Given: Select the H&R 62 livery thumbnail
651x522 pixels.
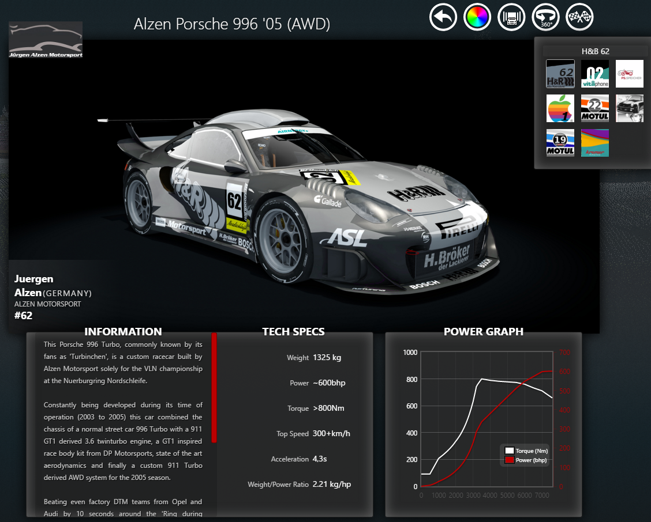Looking at the screenshot, I should (x=560, y=74).
